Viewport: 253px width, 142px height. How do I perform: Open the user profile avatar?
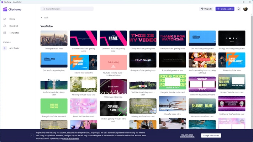(246, 9)
